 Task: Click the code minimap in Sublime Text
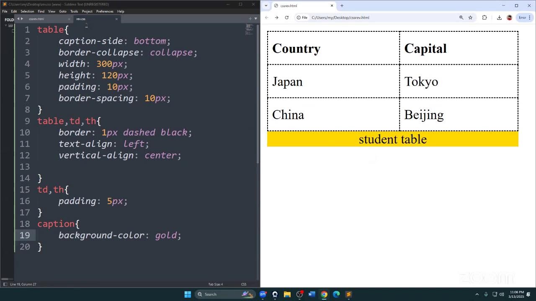(250, 28)
